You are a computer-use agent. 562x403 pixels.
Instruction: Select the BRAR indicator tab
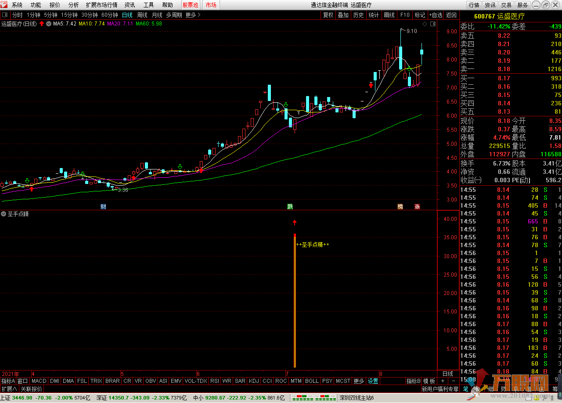(112, 381)
